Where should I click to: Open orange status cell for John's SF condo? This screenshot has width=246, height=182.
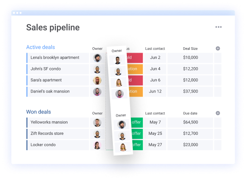tap(135, 69)
